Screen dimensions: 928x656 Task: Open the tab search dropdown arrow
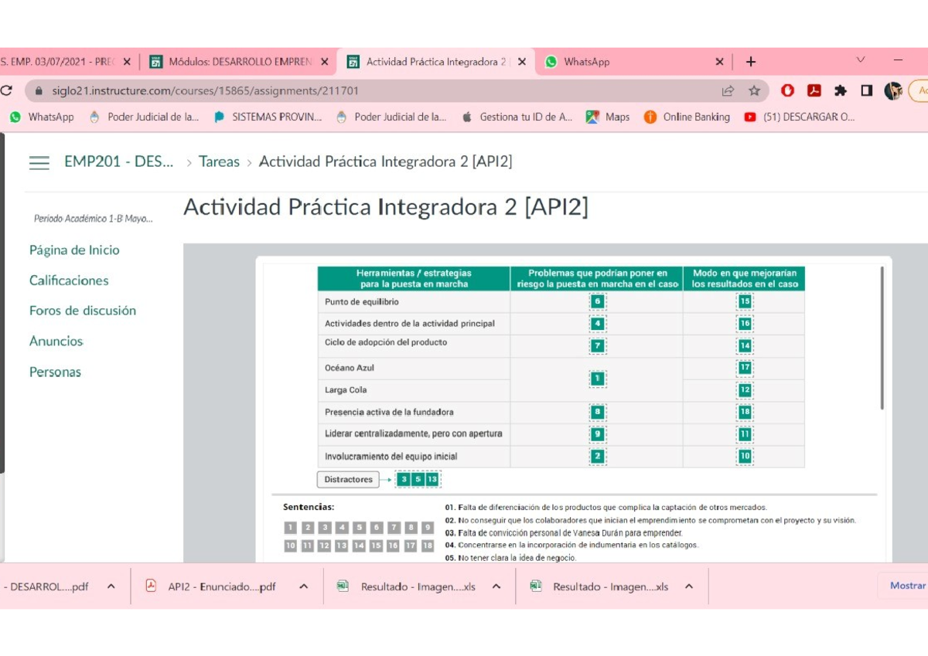point(860,61)
